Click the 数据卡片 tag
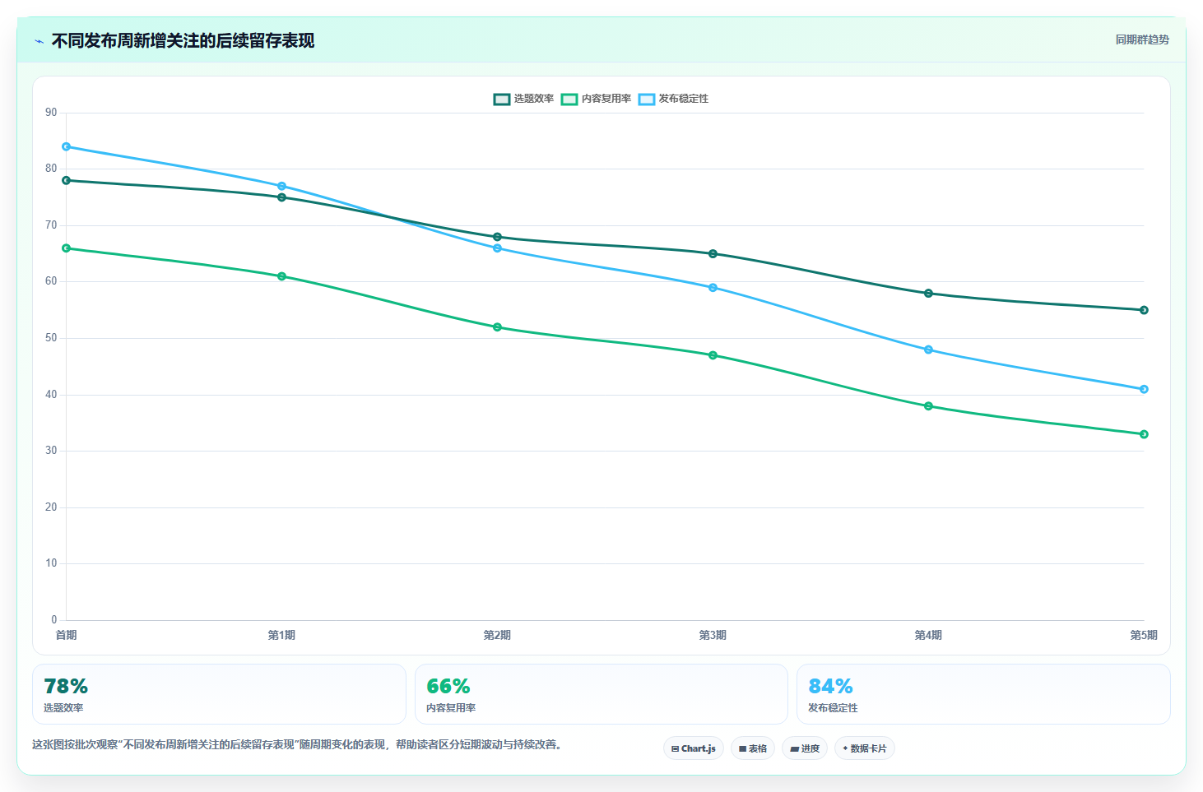1203x792 pixels. [x=865, y=748]
